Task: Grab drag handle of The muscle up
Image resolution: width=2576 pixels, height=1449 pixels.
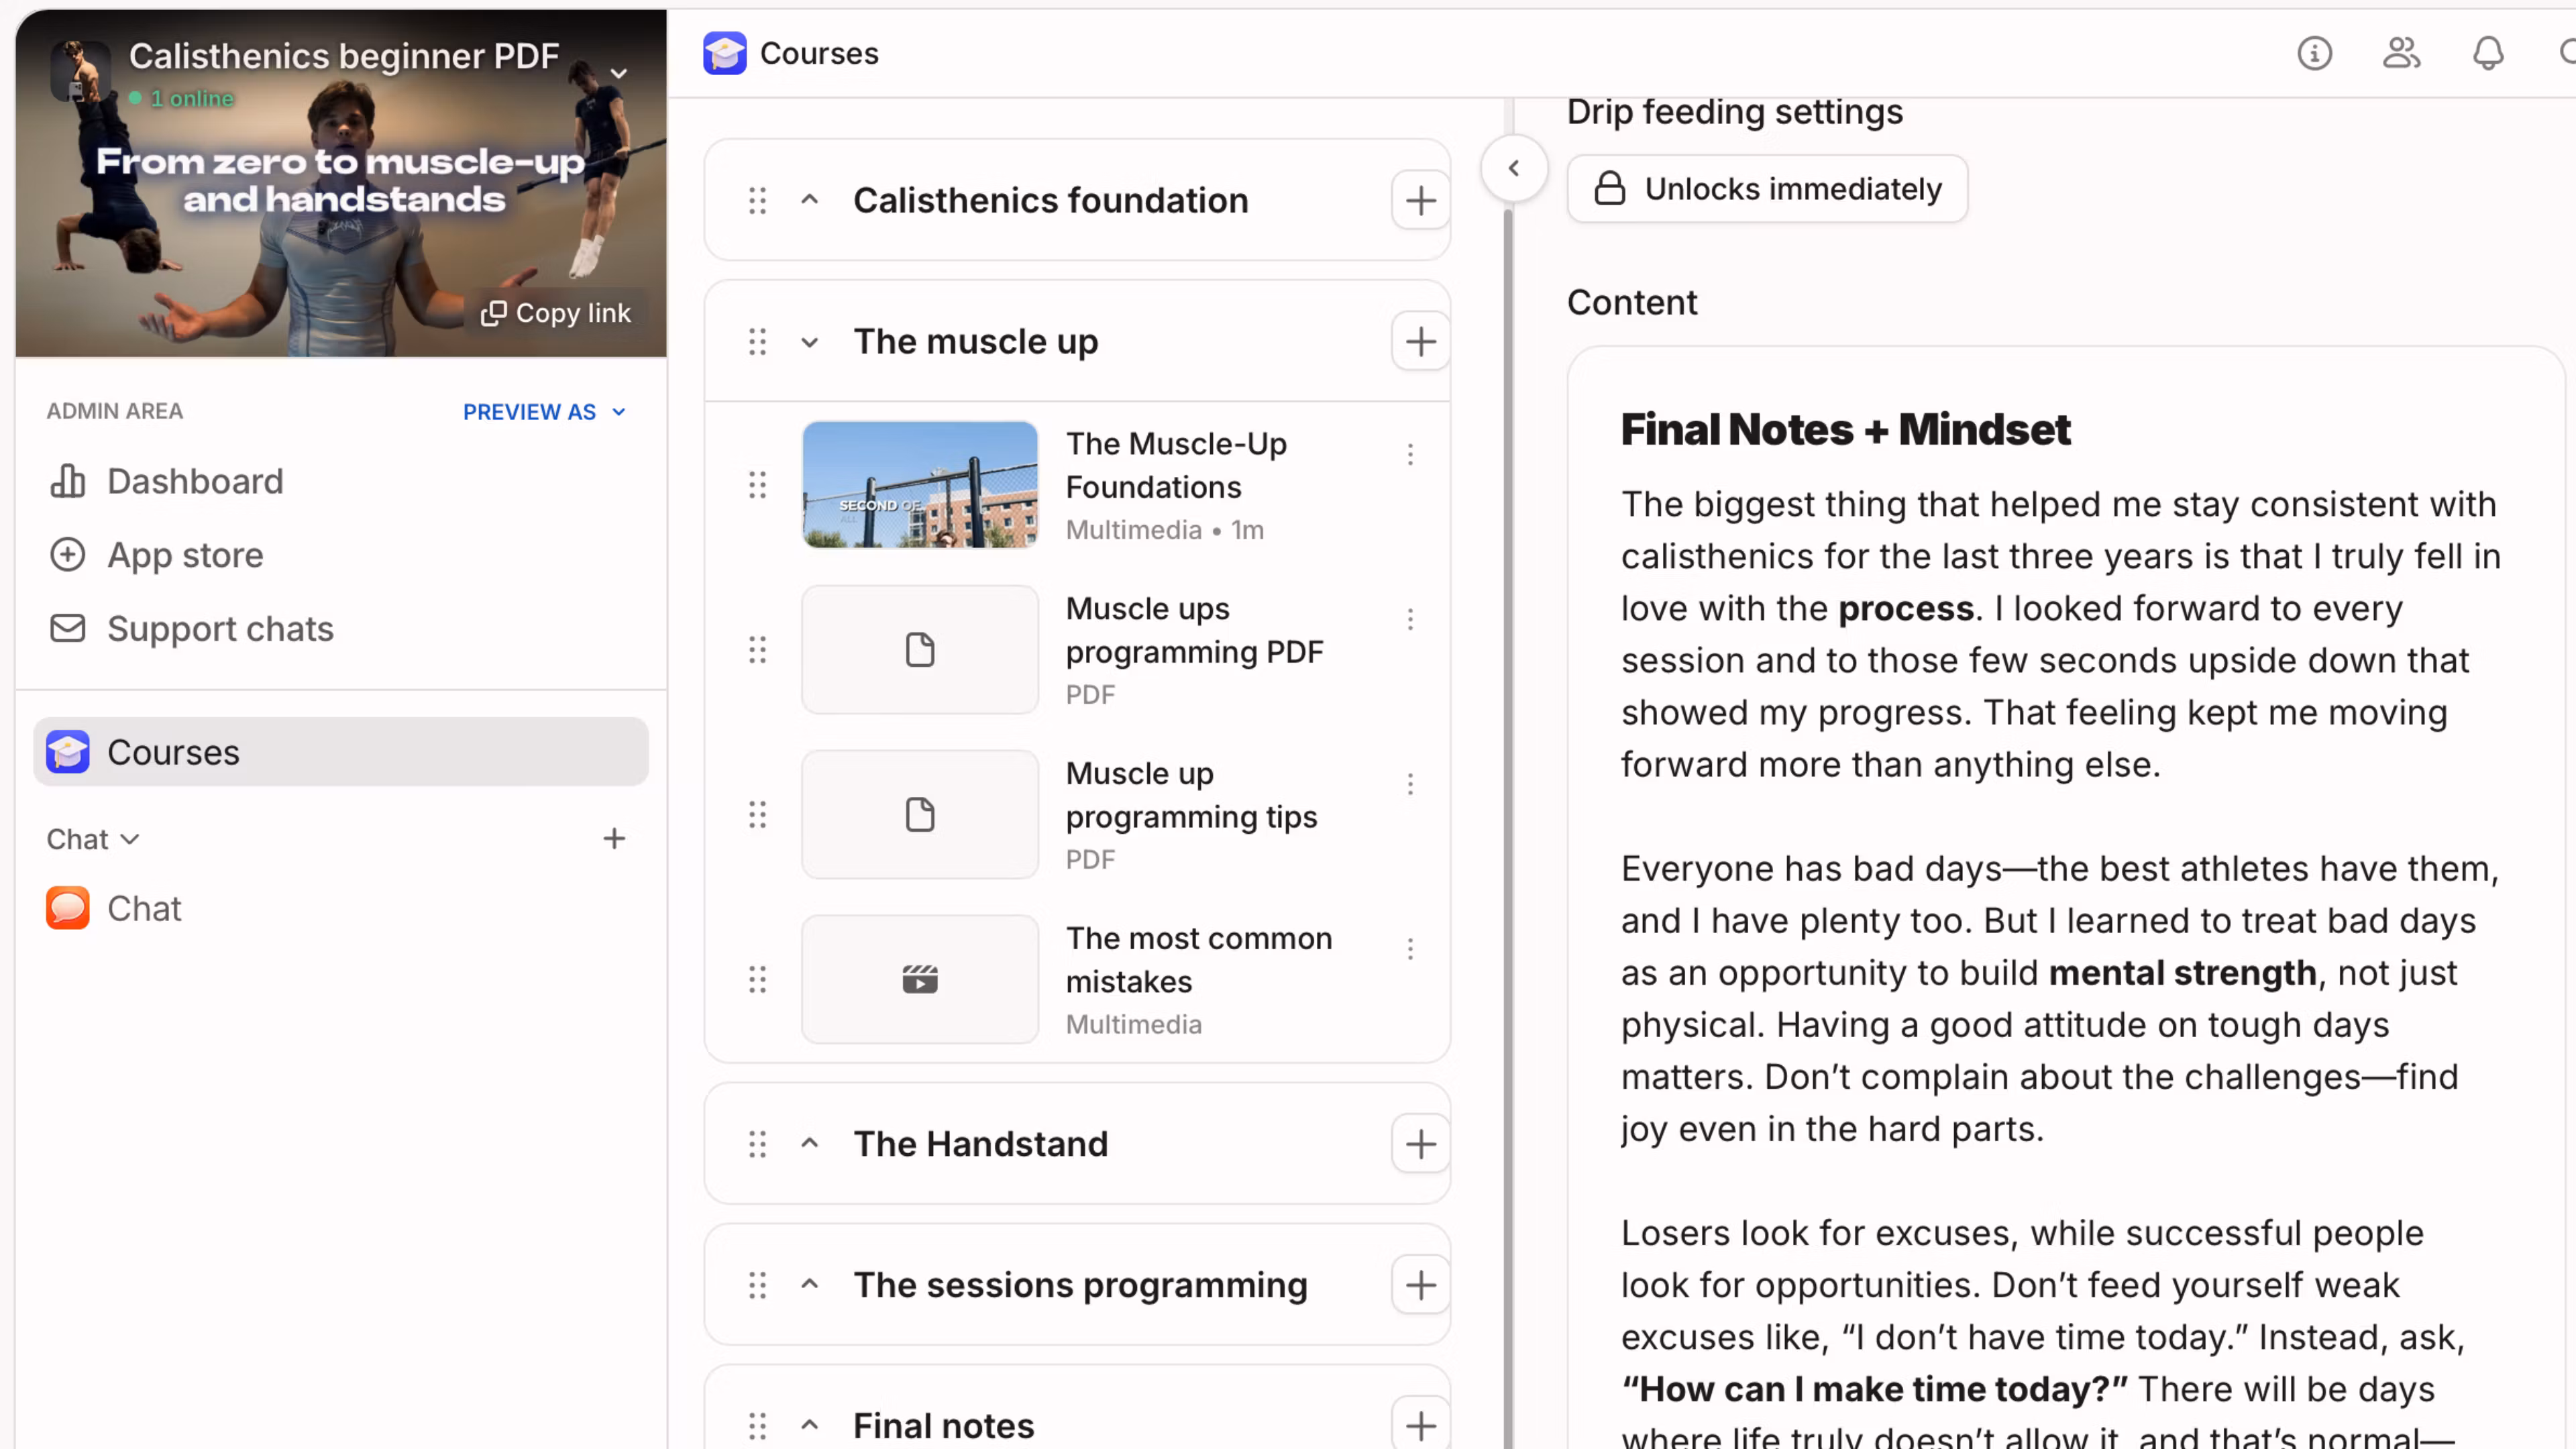Action: click(x=757, y=342)
